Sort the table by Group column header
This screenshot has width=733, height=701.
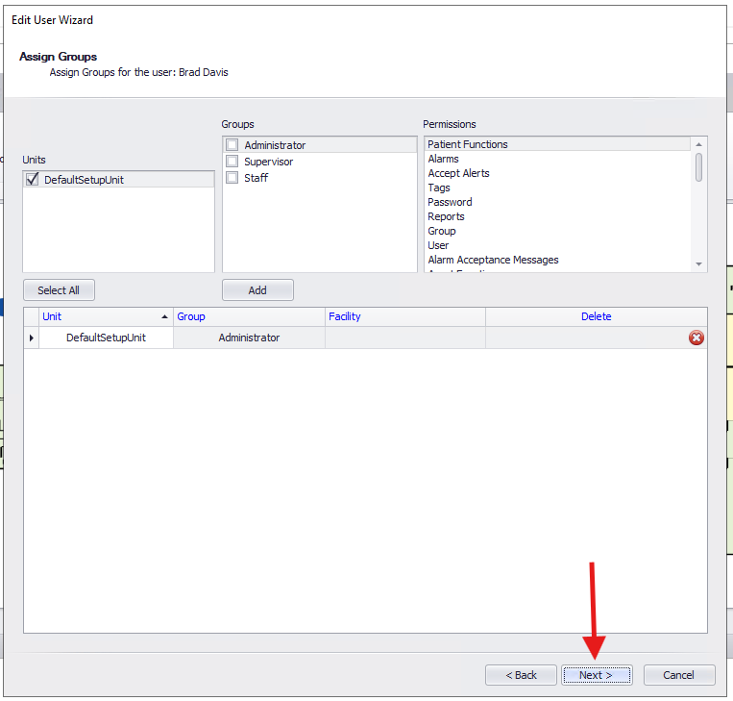(191, 316)
